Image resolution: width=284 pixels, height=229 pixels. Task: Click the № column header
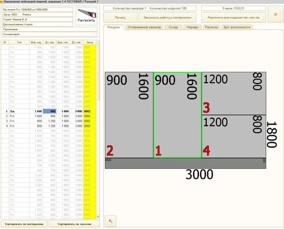pos(5,43)
